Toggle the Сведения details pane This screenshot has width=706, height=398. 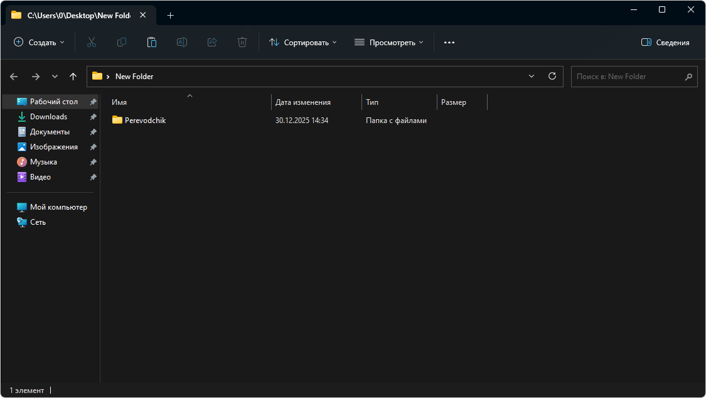[x=665, y=42]
